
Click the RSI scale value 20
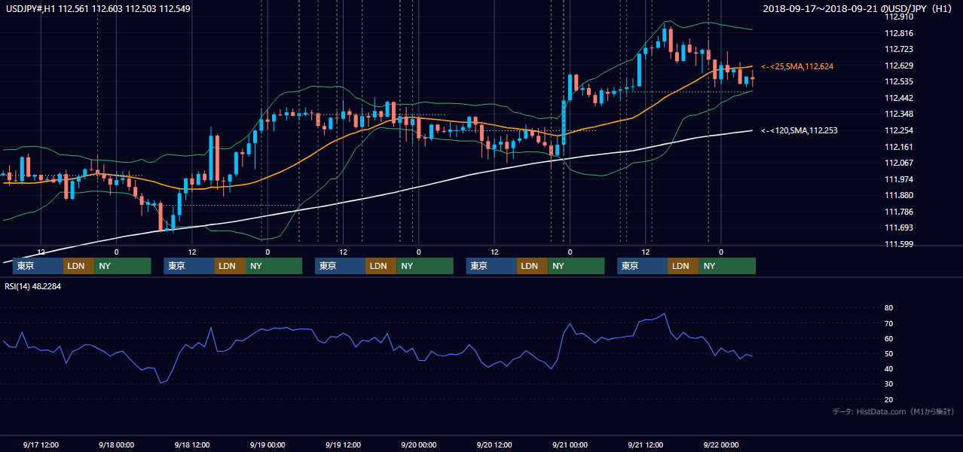[x=888, y=399]
